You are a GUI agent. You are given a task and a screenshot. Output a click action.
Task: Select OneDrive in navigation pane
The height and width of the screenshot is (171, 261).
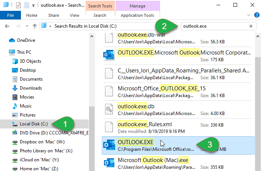pyautogui.click(x=26, y=40)
